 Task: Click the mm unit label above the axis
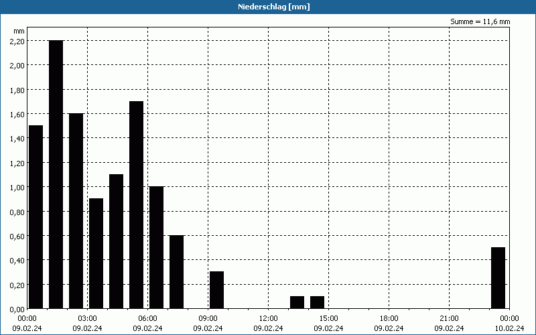19,31
